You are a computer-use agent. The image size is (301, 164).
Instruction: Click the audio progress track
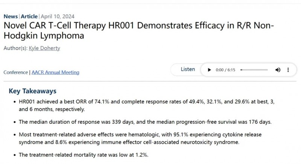click(254, 70)
